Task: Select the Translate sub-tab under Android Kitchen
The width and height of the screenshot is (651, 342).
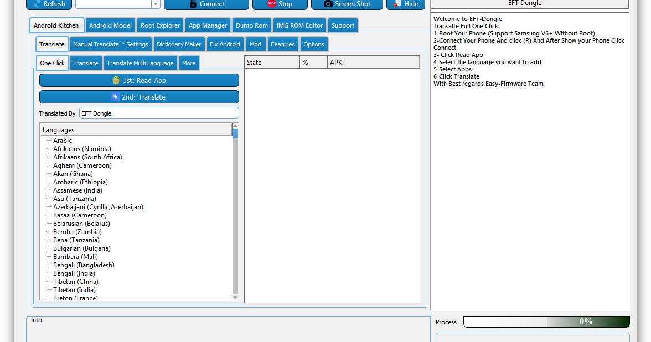Action: (x=52, y=44)
